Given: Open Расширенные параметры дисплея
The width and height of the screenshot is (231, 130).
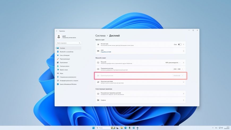Looking at the screenshot, I should [x=140, y=94].
